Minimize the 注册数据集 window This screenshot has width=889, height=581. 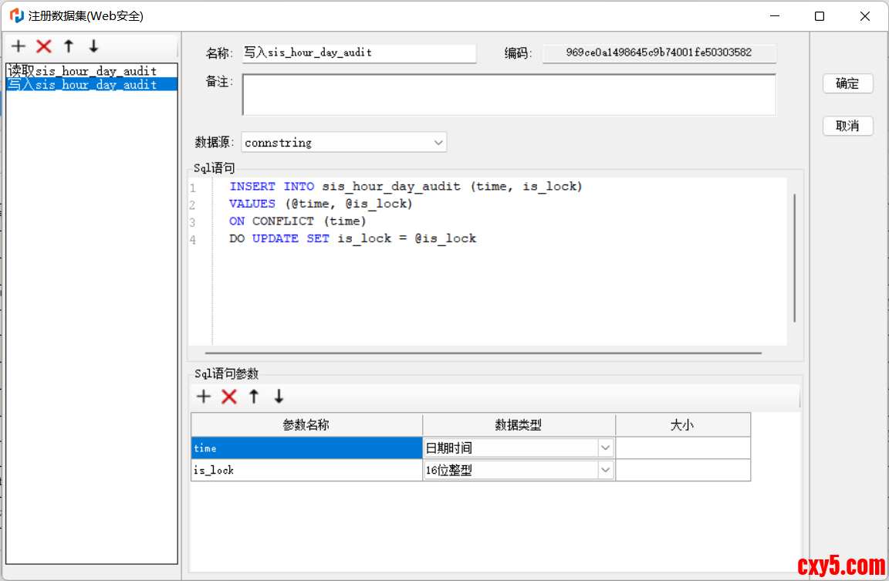[775, 16]
